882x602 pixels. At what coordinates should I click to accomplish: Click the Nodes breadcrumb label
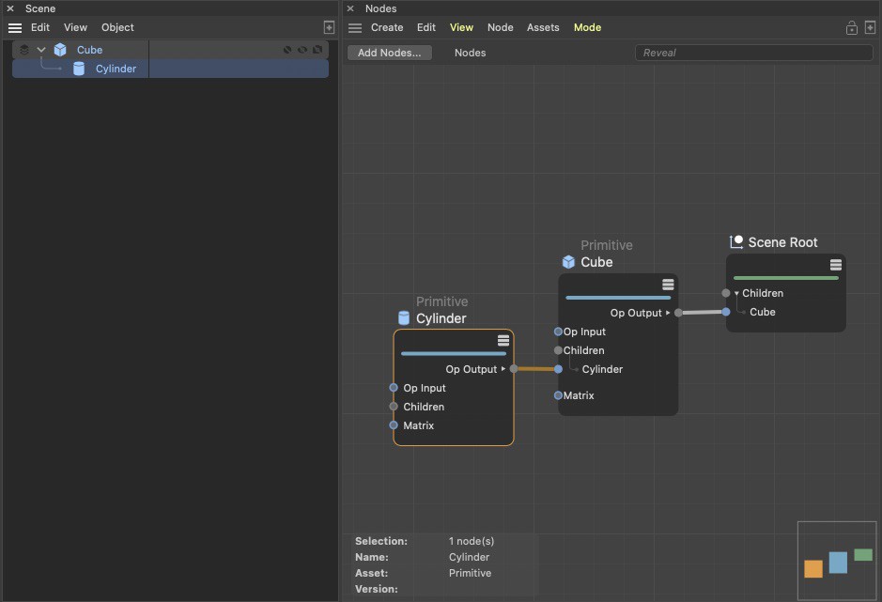[x=471, y=53]
